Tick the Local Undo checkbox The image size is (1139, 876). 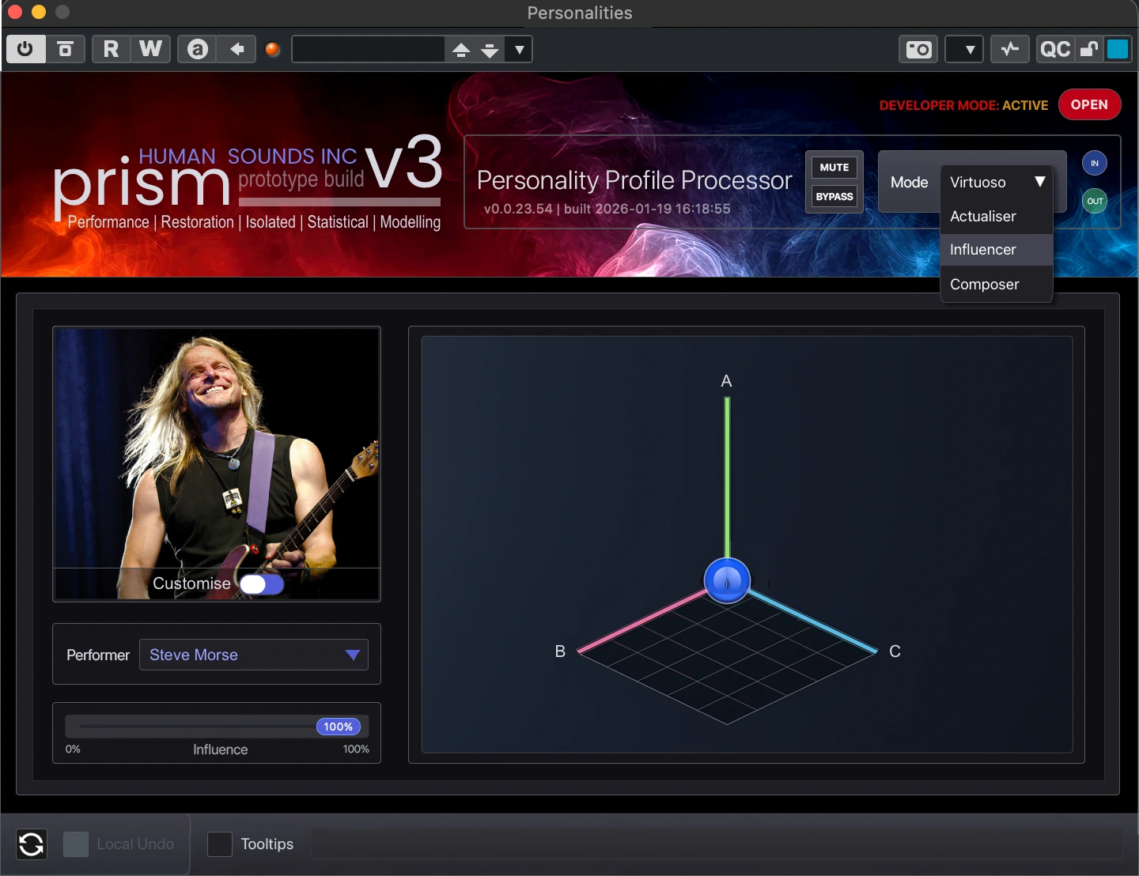click(76, 844)
